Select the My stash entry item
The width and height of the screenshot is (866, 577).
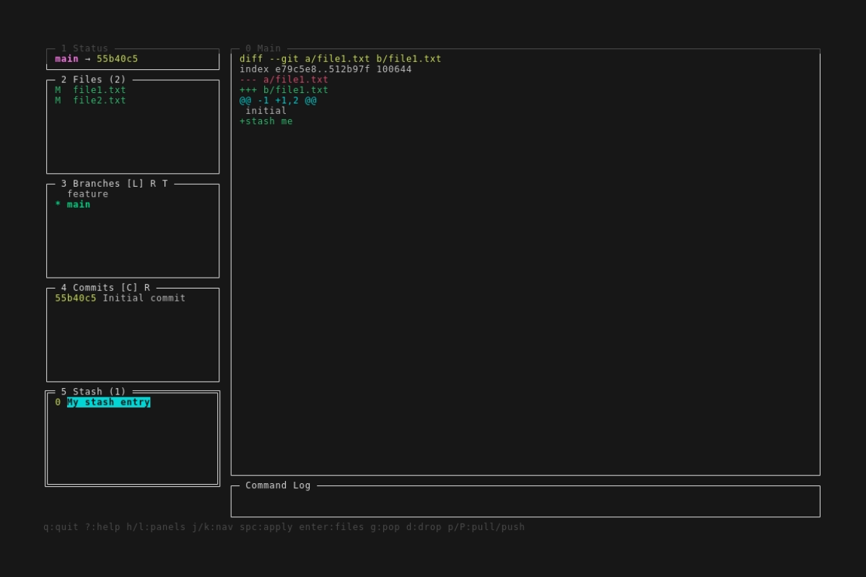(x=108, y=402)
